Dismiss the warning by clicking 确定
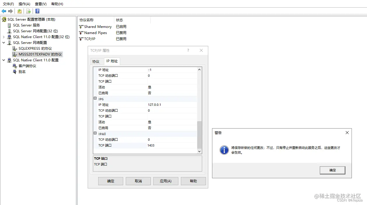This screenshot has width=367, height=205. (332, 170)
